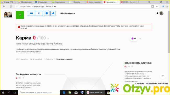Open the karma diamond icon button

pos(47,13)
